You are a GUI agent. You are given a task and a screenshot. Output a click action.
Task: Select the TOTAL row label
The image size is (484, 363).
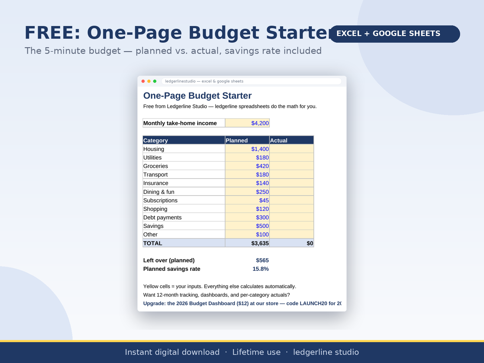pos(184,243)
